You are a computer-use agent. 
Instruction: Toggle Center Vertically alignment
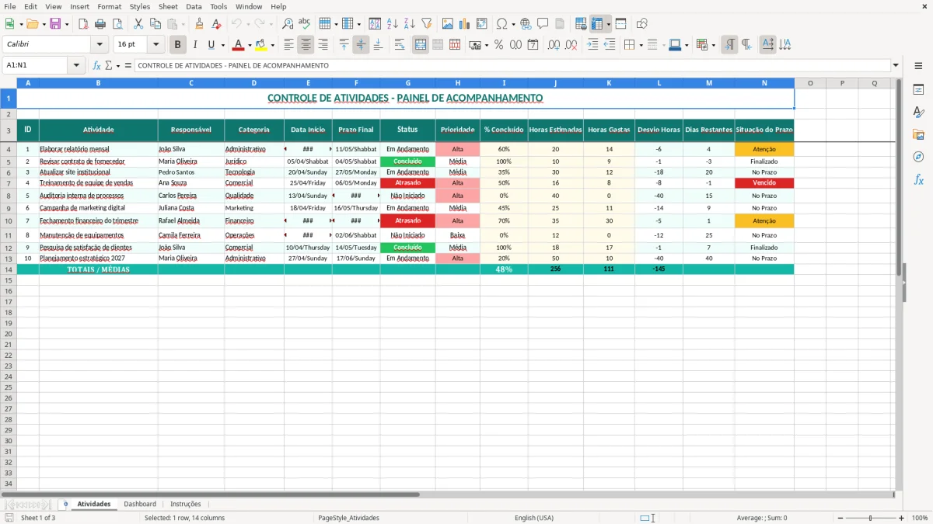tap(361, 45)
